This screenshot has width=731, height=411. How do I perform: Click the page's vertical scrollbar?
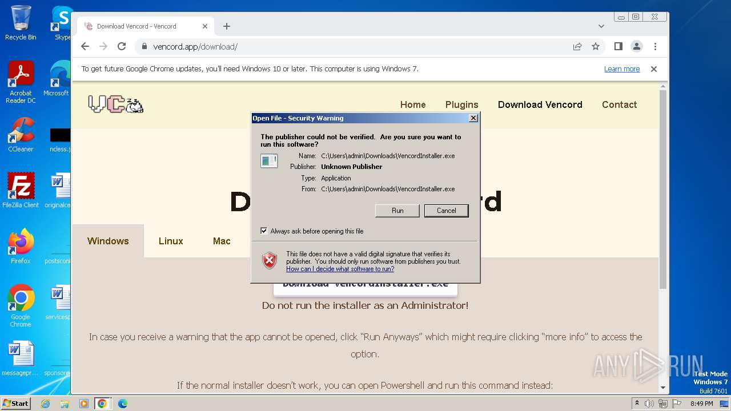click(x=663, y=188)
